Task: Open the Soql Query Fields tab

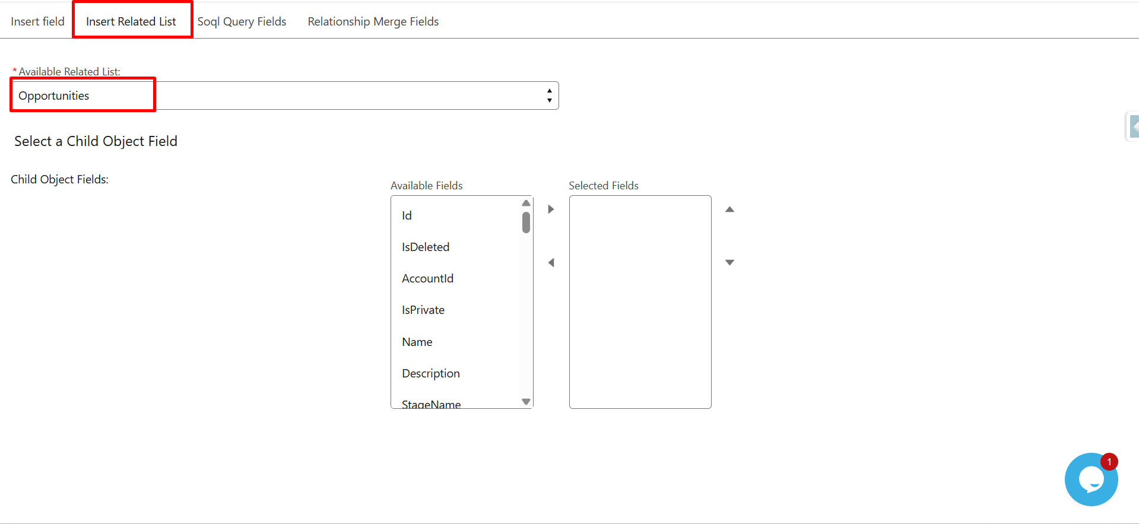Action: click(242, 21)
